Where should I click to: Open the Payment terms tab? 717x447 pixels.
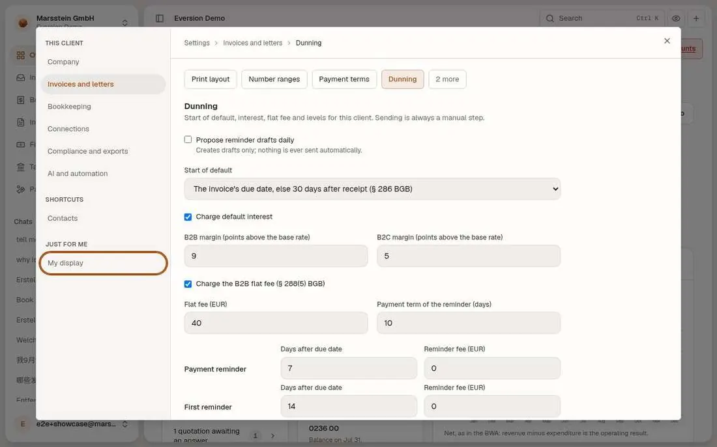coord(344,79)
